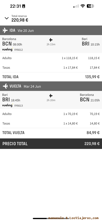Tap the TOTAL IDA row

51,77
